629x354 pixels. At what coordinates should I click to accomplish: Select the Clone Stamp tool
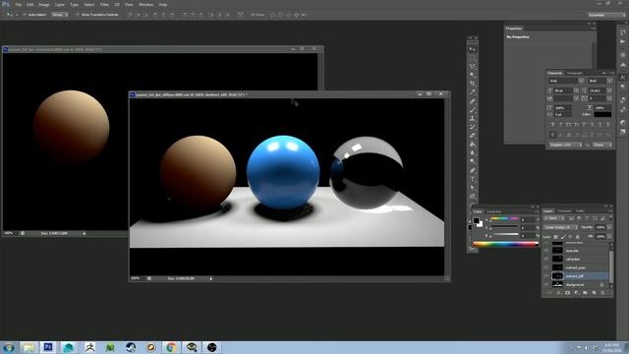473,118
